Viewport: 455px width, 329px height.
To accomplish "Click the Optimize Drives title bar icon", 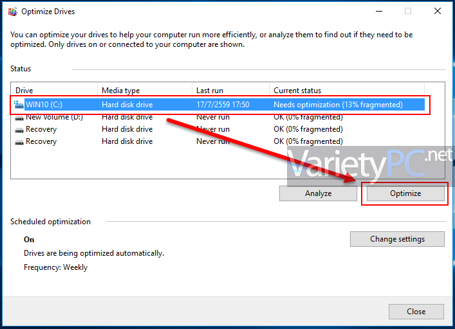I will [12, 12].
